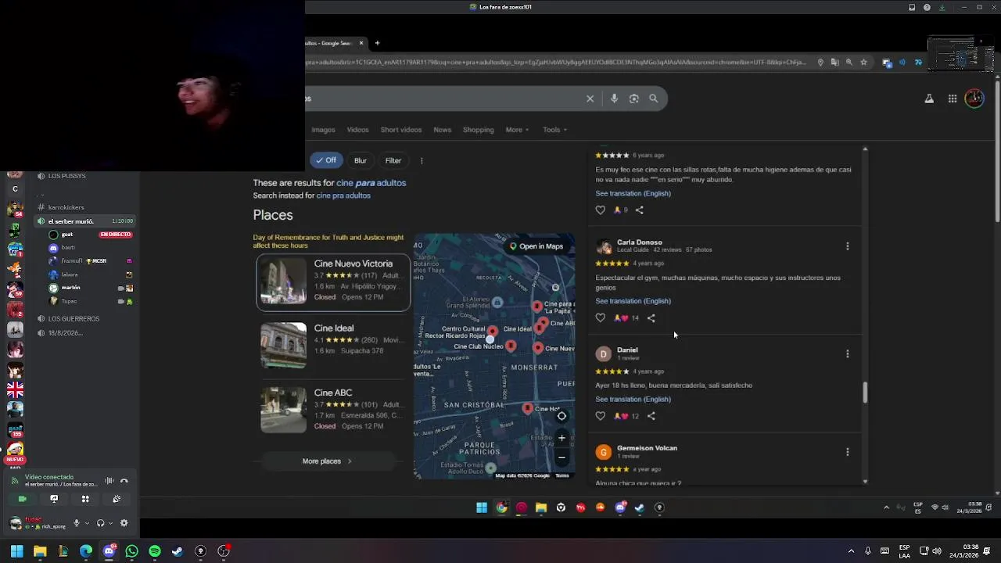Like Daniel's review with heart icon
The width and height of the screenshot is (1001, 563).
[601, 416]
